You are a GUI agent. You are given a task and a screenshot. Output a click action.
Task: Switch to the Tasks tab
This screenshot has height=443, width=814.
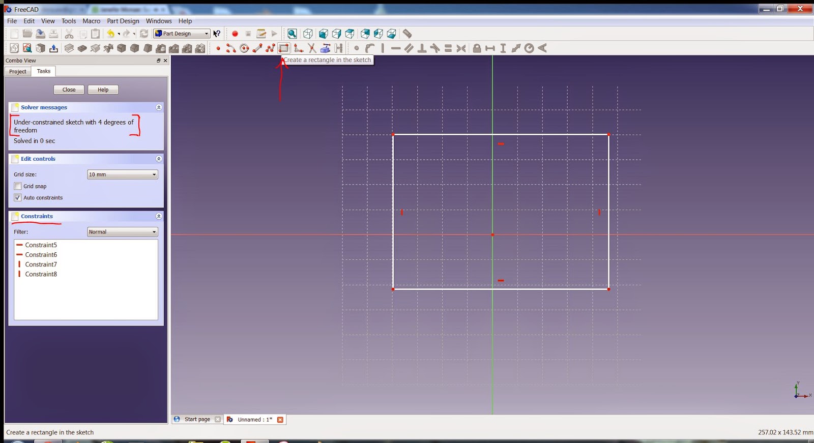[x=44, y=71]
